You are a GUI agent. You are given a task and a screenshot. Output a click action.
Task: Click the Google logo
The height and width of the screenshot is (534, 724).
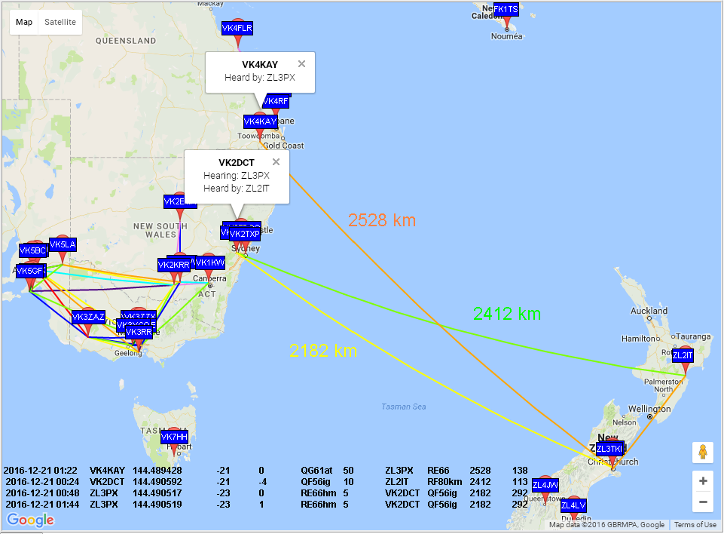[31, 520]
